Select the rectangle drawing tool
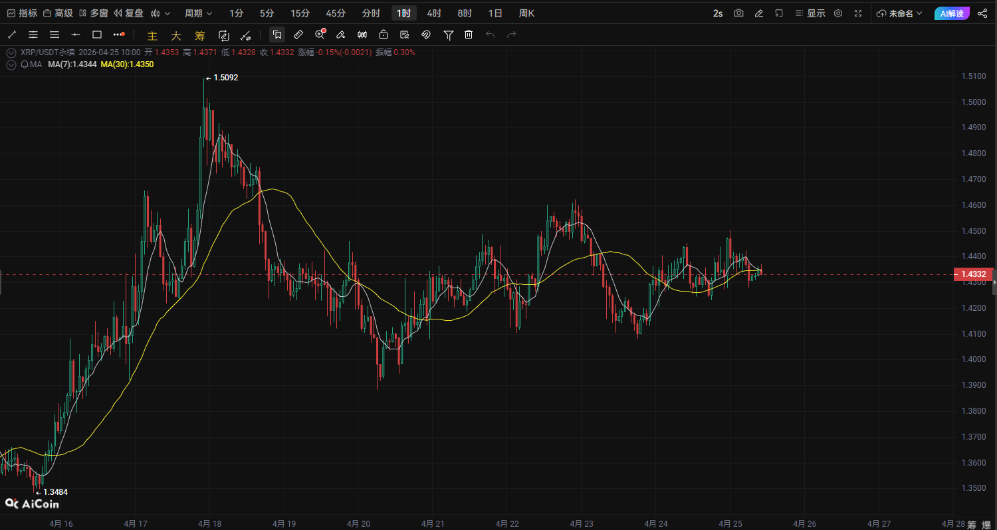 point(97,35)
